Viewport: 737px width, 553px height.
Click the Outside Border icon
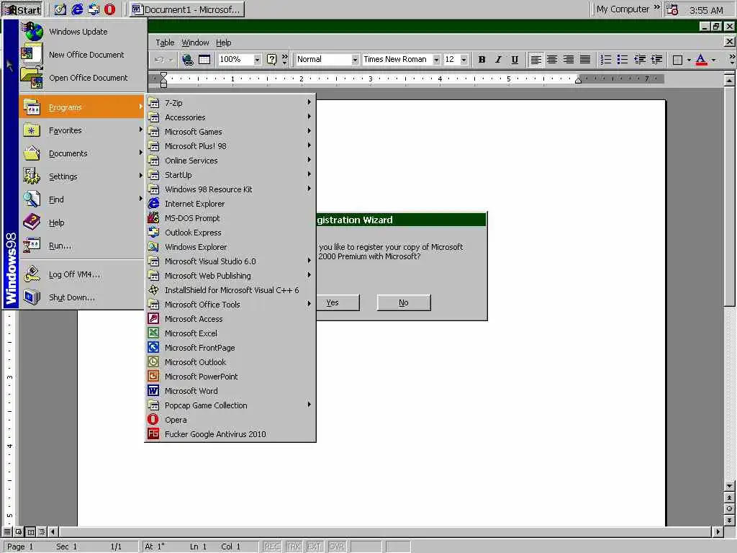(x=677, y=60)
